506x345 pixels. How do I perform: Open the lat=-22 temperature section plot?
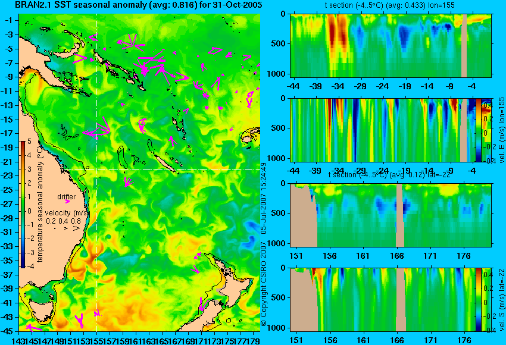click(x=391, y=215)
